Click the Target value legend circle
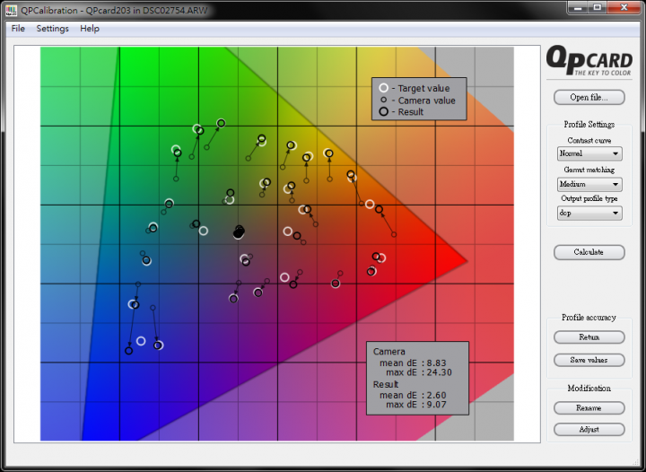646x472 pixels. [x=384, y=88]
